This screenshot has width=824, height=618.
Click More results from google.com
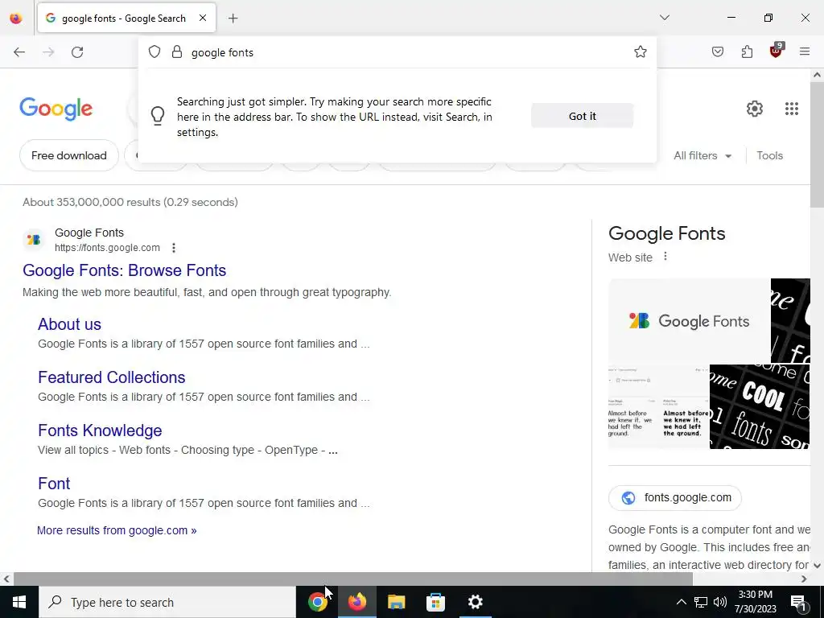[117, 530]
